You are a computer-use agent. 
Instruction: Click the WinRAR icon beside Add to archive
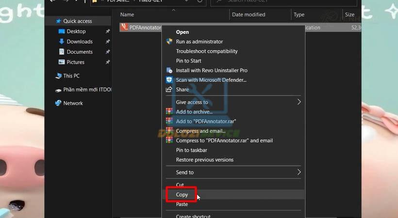pyautogui.click(x=169, y=112)
